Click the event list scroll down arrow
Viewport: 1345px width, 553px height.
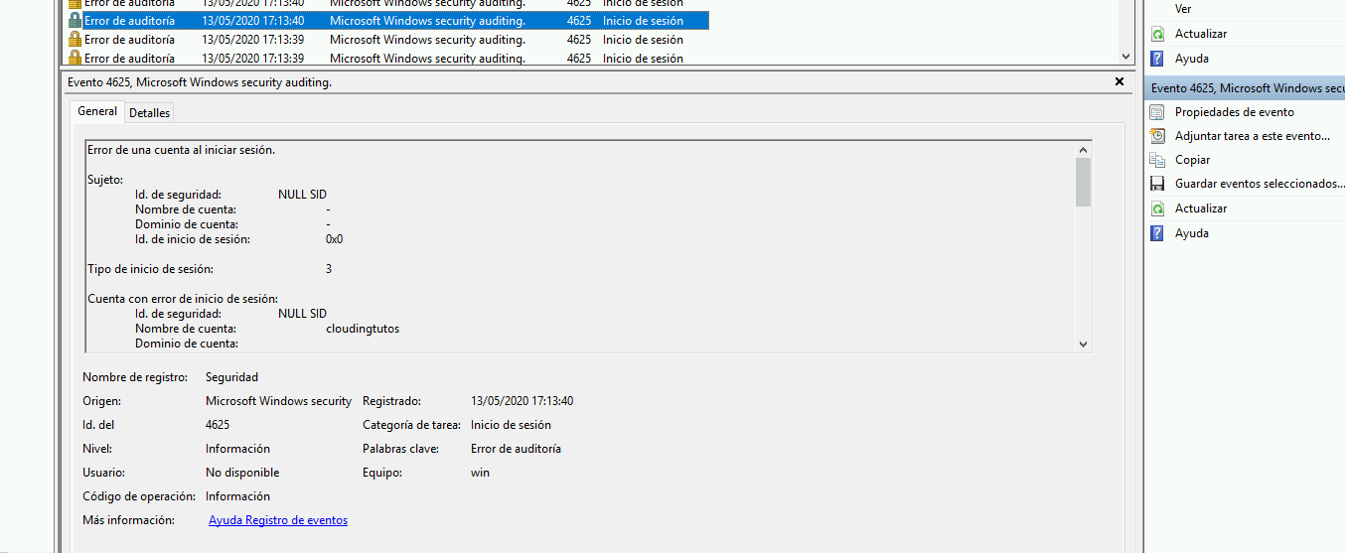point(1125,58)
